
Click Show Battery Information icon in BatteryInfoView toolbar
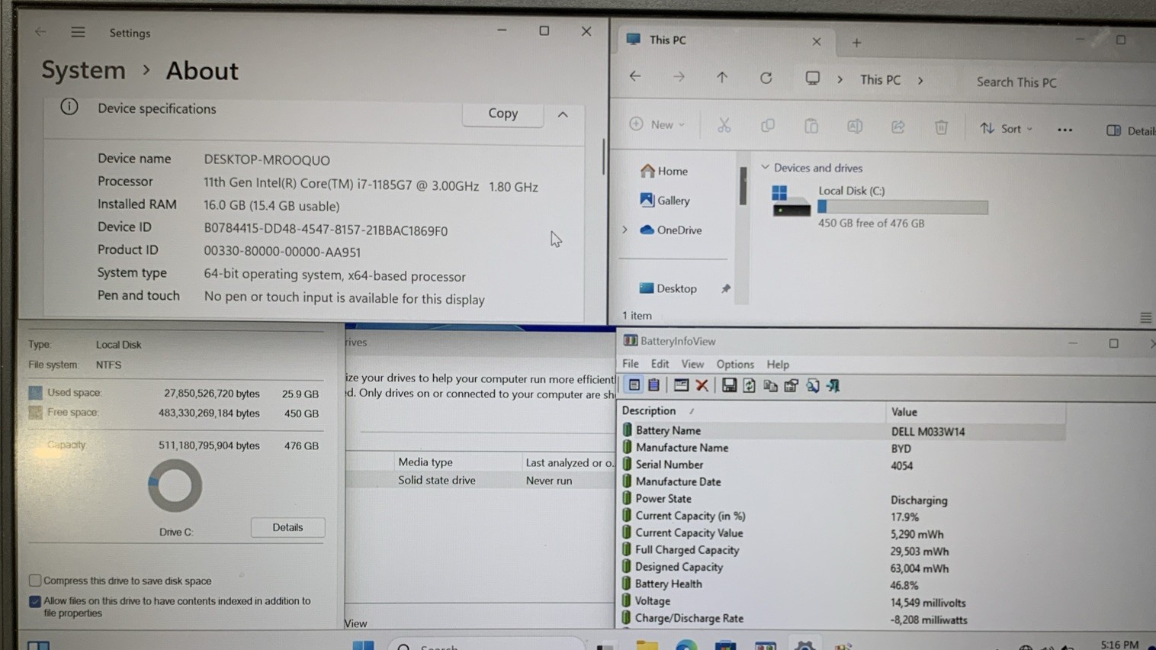[634, 385]
